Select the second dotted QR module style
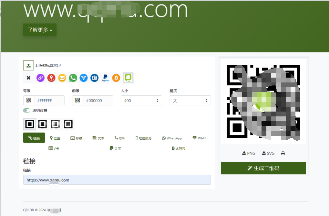 pyautogui.click(x=42, y=124)
